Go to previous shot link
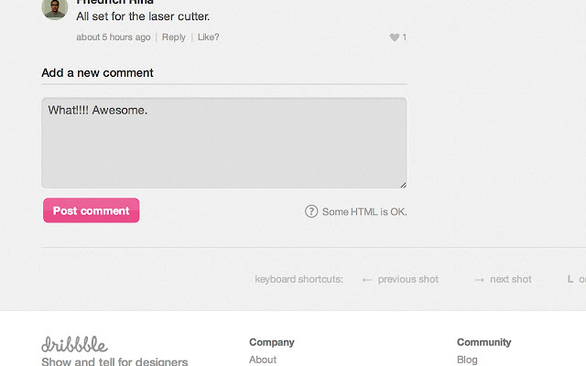Viewport: 586px width, 366px height. pos(408,279)
